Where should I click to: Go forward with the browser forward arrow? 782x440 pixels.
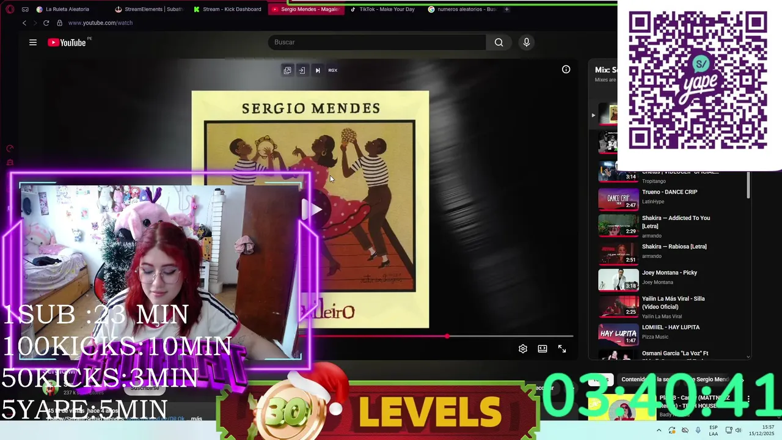coord(35,23)
